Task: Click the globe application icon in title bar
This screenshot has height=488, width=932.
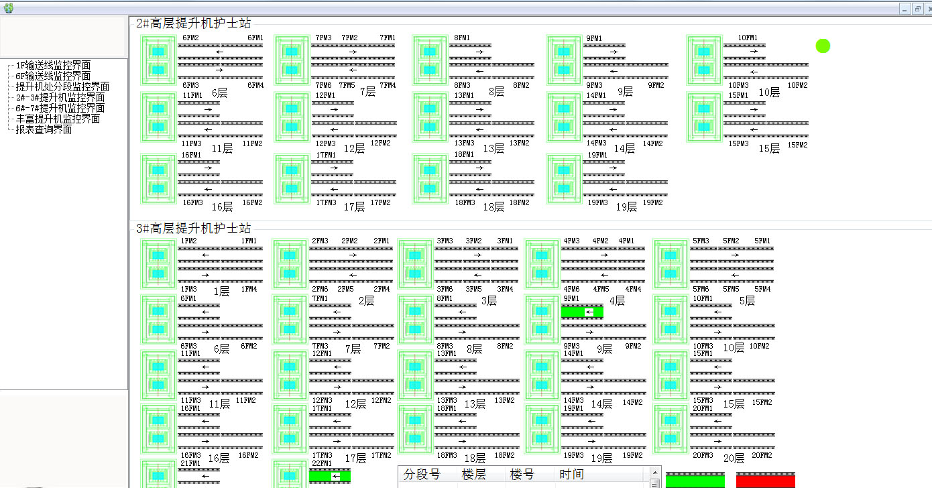Action: [x=8, y=8]
